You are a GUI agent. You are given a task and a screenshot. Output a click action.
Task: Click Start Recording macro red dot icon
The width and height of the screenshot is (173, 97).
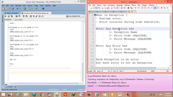pyautogui.click(x=162, y=8)
